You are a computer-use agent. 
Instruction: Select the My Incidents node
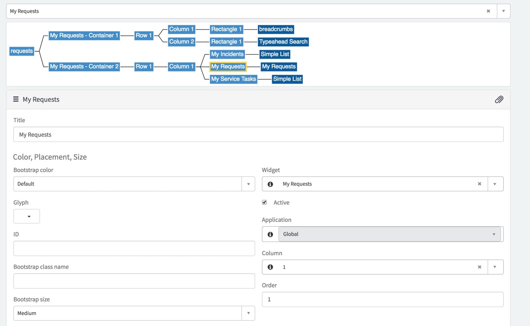point(227,54)
